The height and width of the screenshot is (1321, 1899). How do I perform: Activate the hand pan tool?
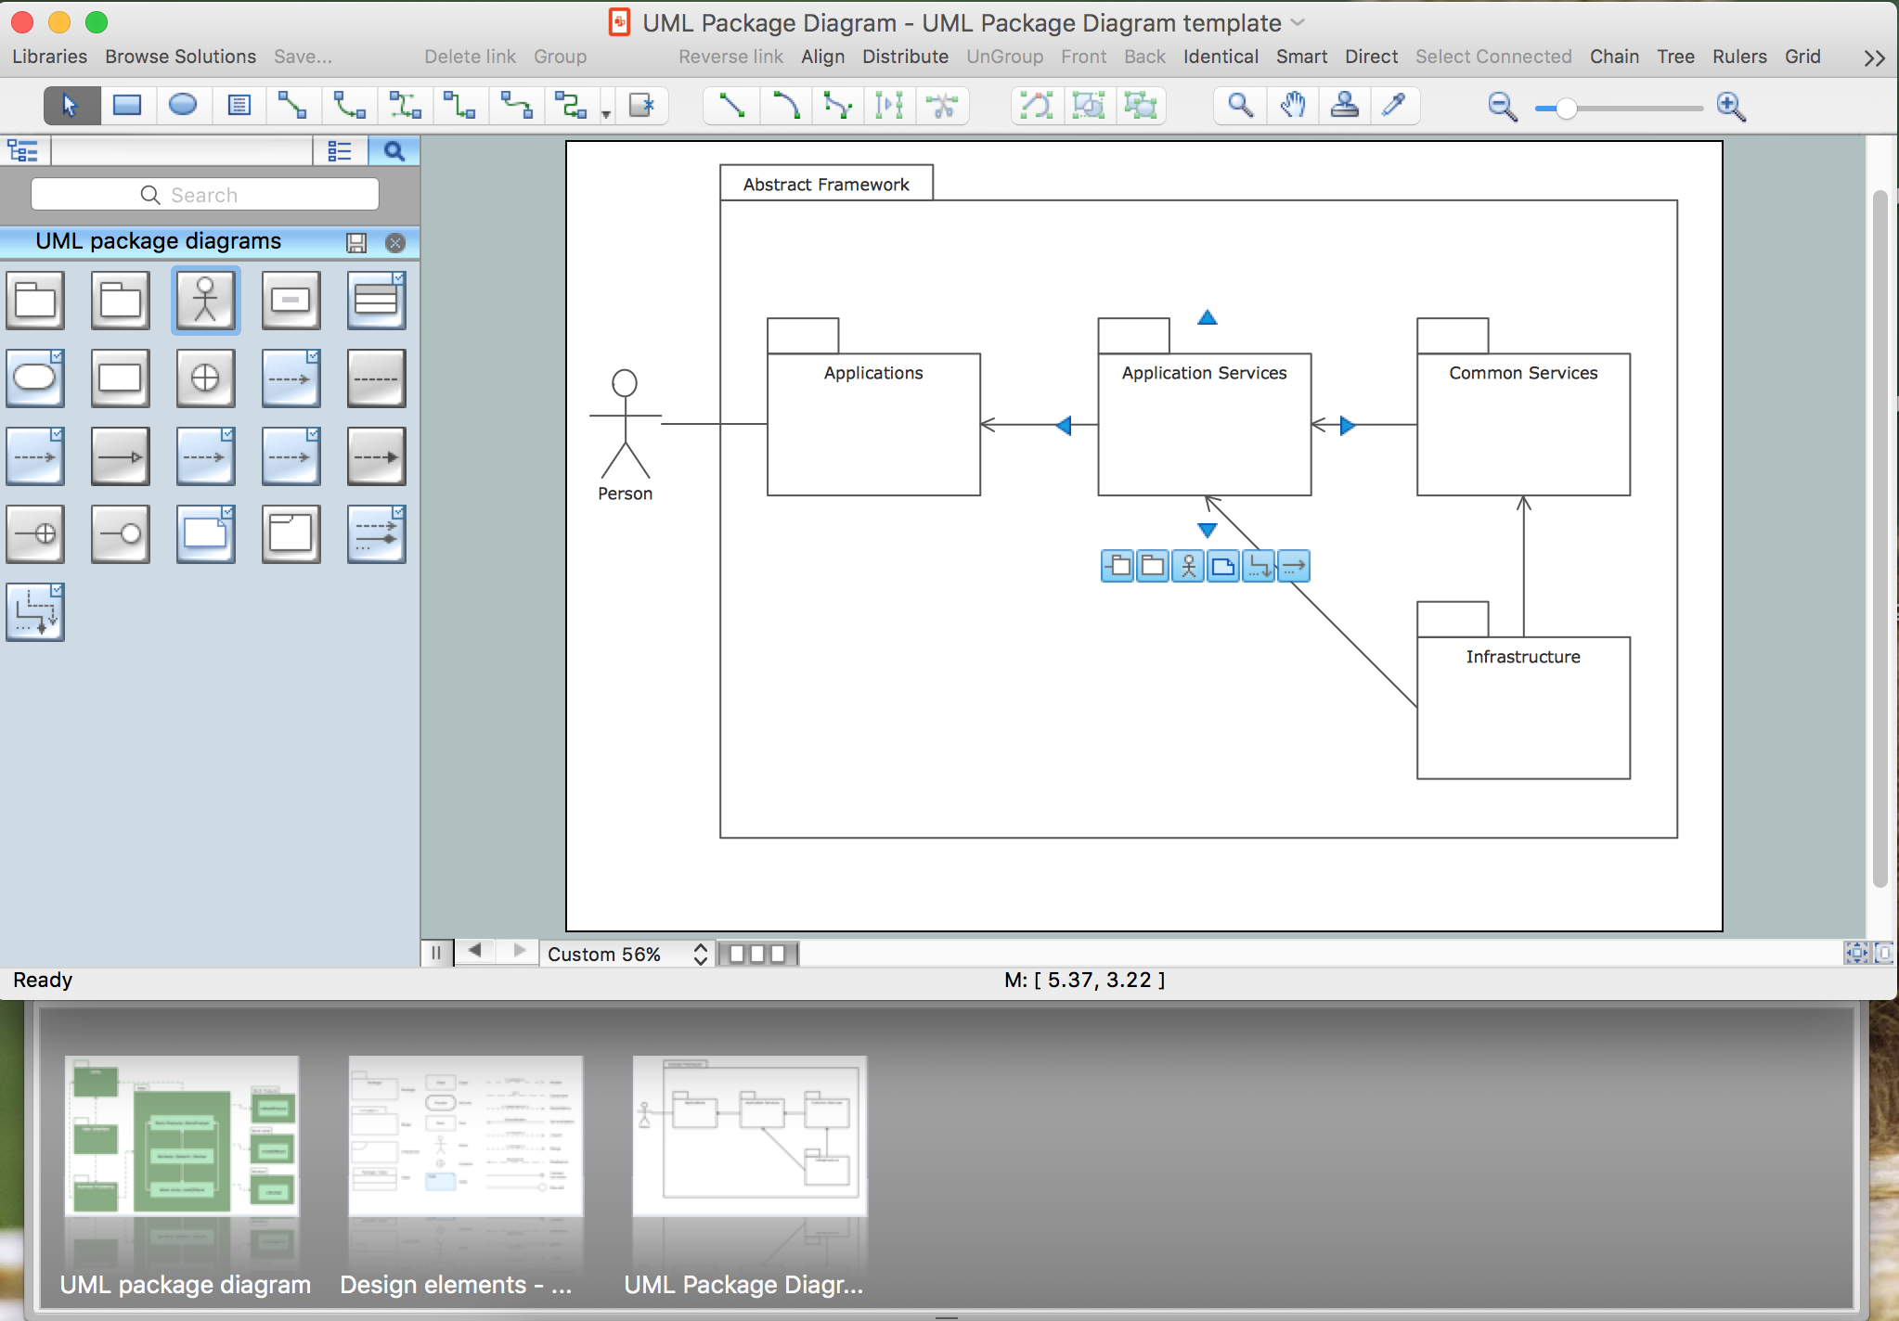1292,106
